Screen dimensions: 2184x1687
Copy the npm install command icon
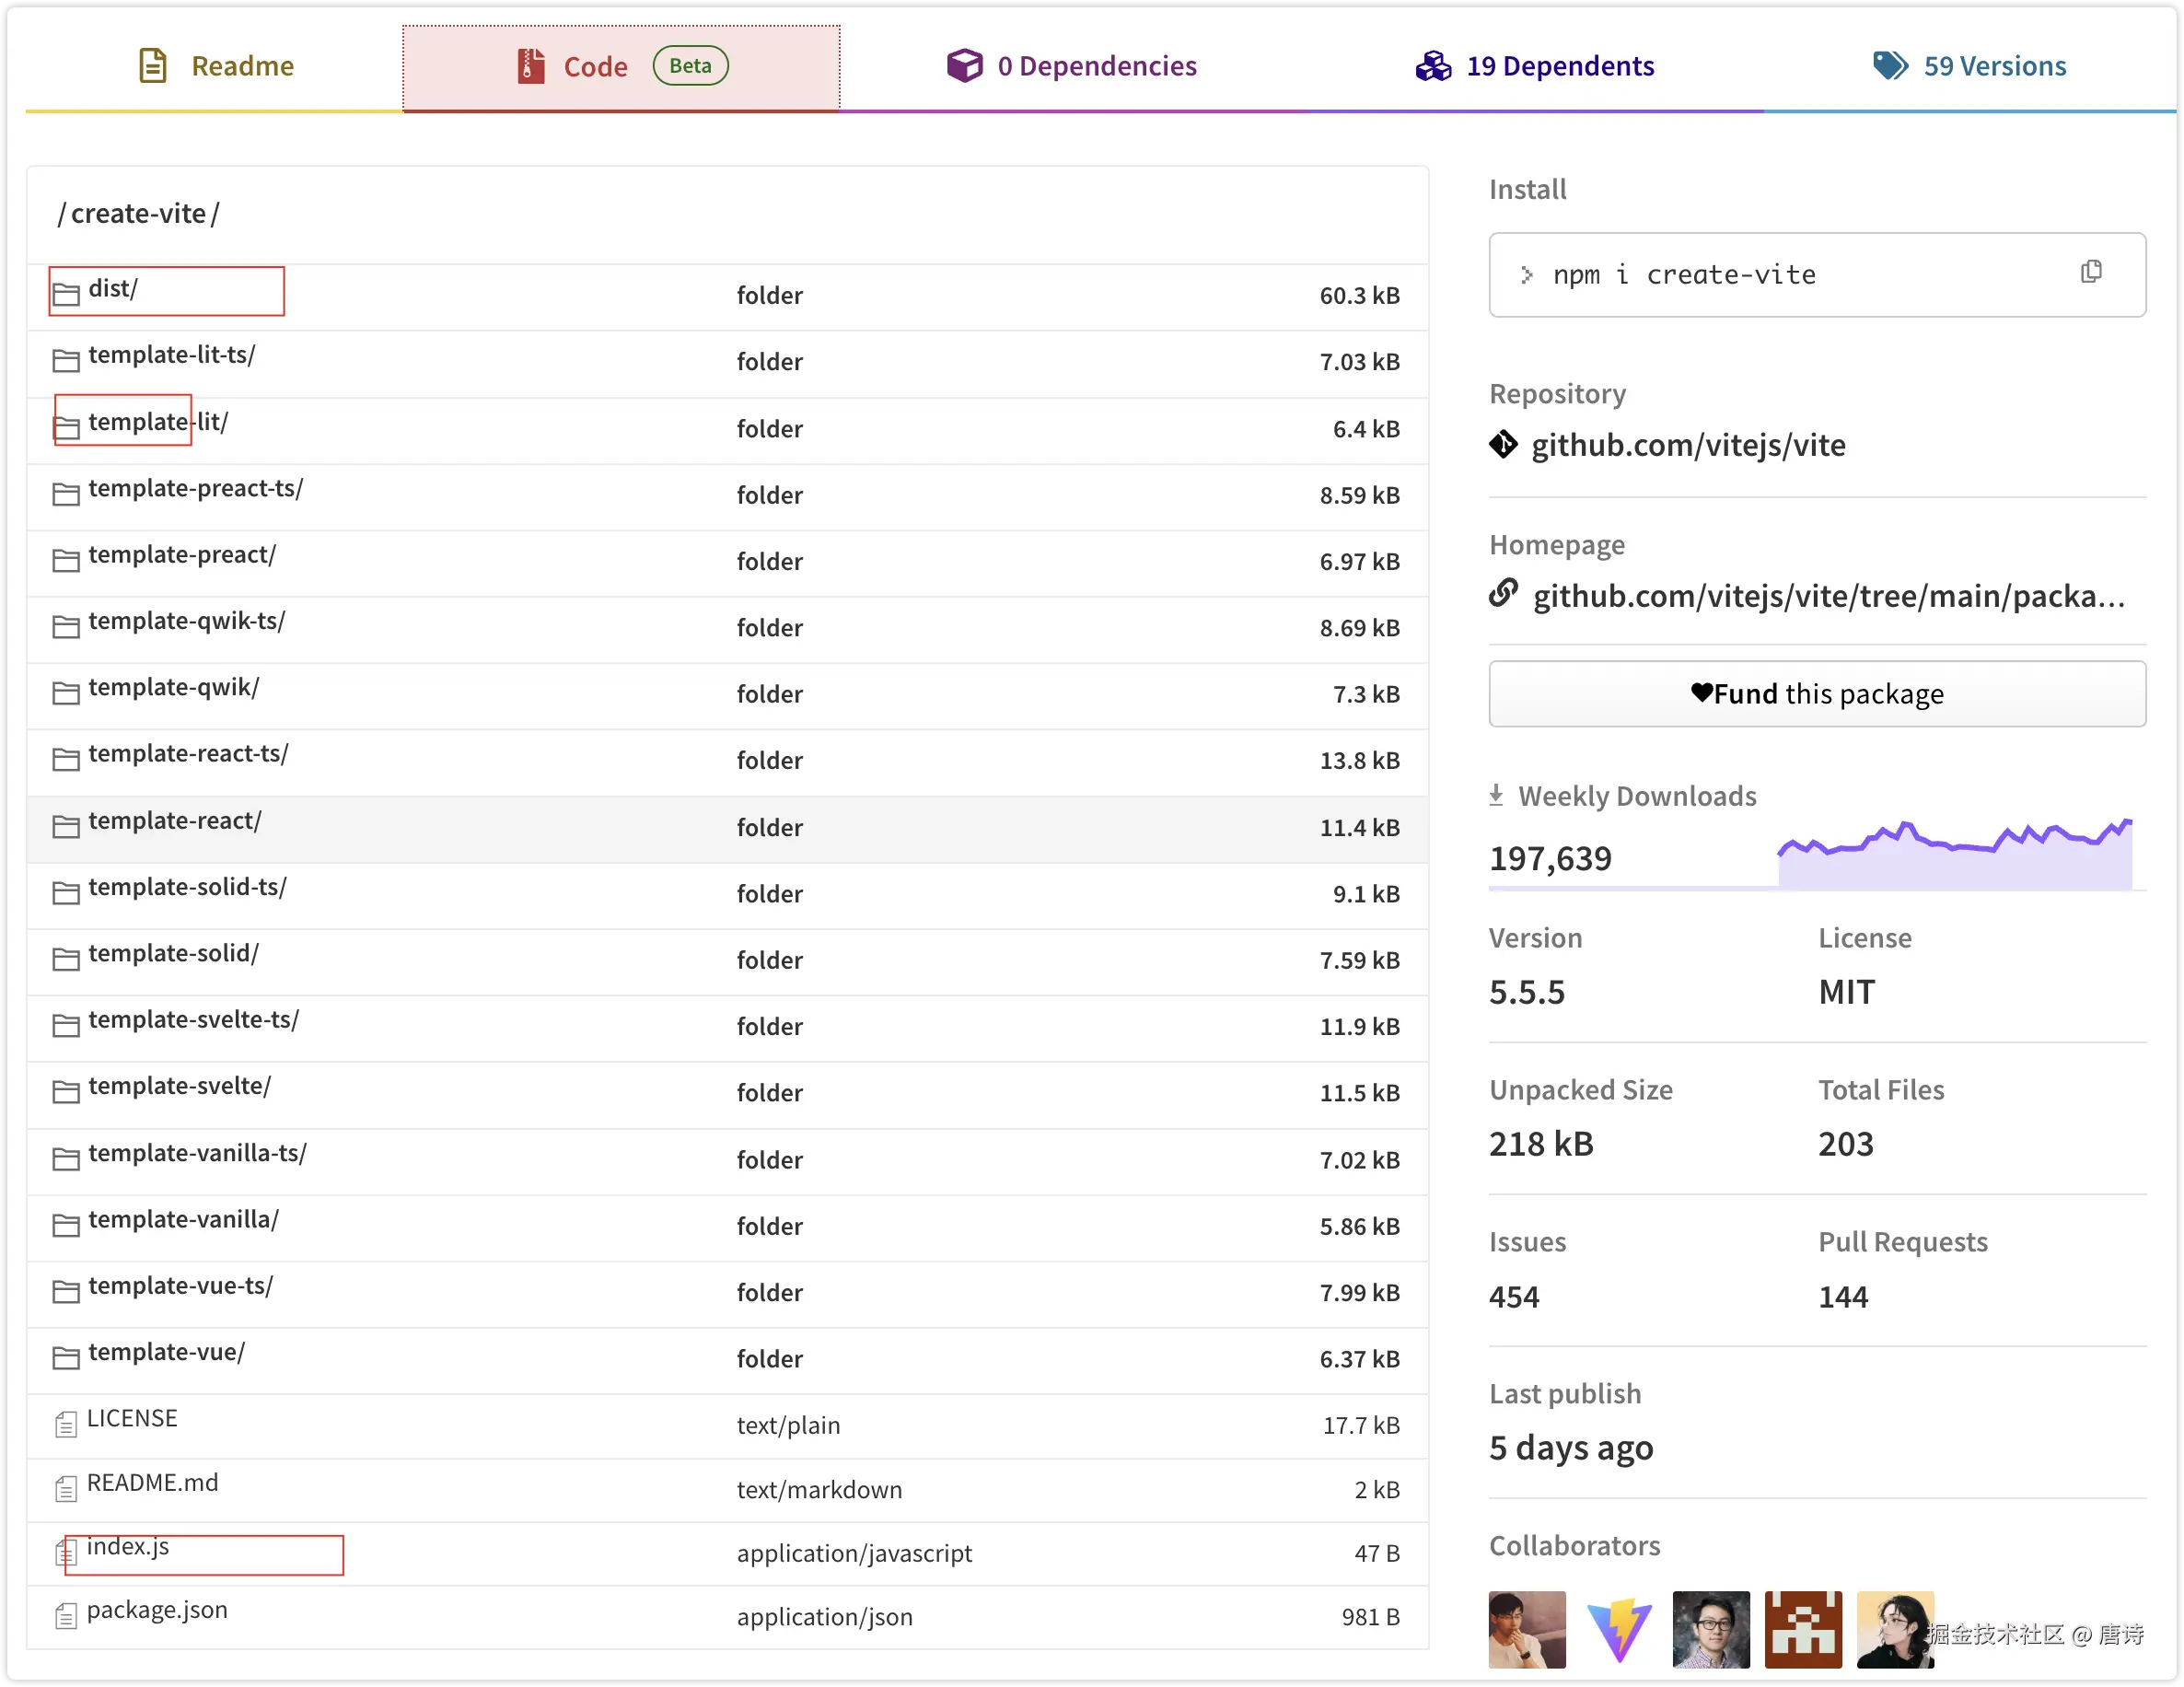tap(2090, 272)
